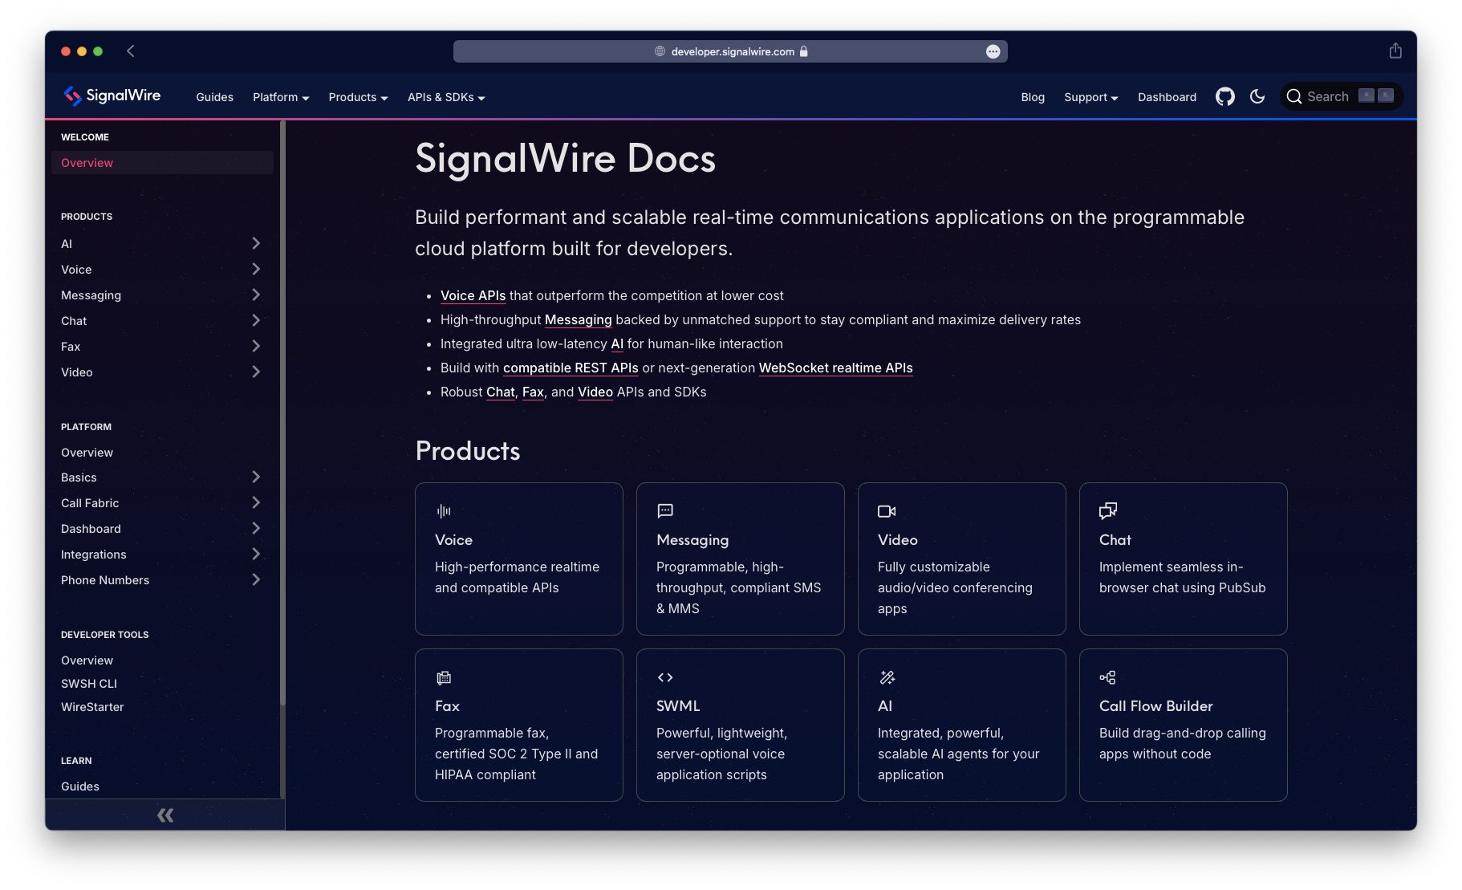
Task: Follow the compatible REST APIs link
Action: point(571,368)
